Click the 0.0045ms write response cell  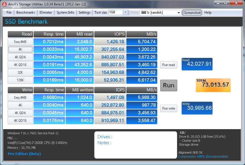click(x=49, y=113)
